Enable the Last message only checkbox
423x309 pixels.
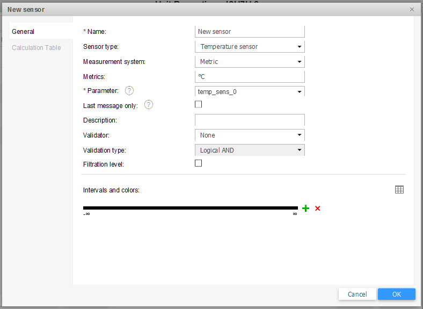(199, 105)
